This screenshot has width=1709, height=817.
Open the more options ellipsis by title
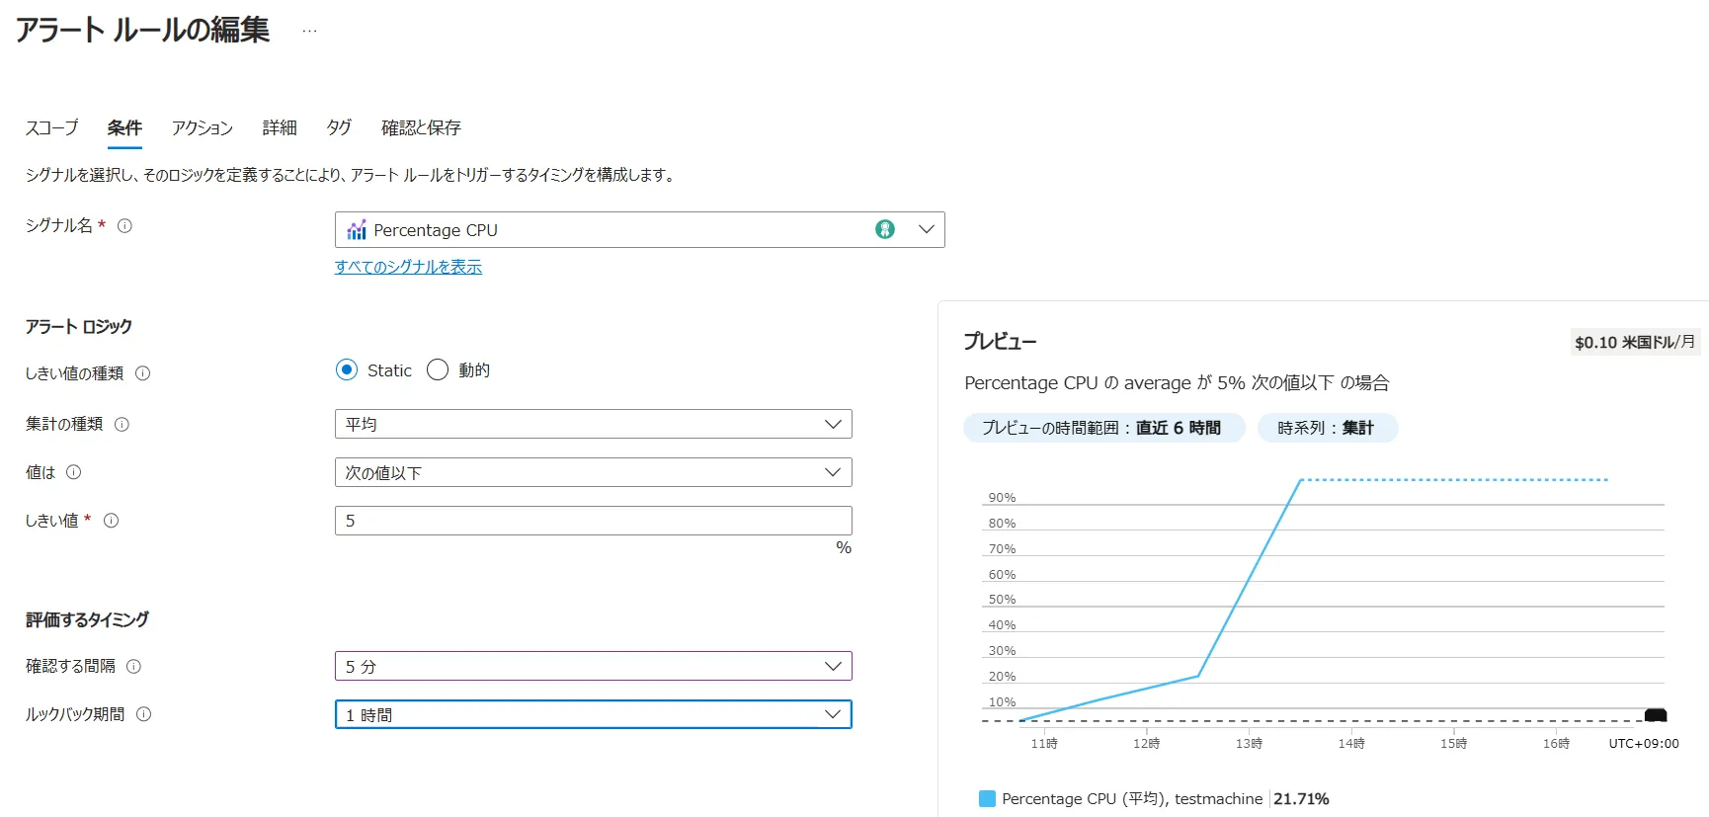click(309, 31)
